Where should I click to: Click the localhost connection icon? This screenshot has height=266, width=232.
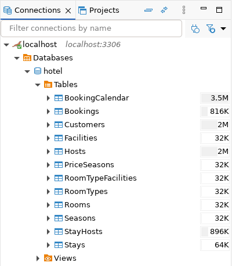[x=17, y=45]
